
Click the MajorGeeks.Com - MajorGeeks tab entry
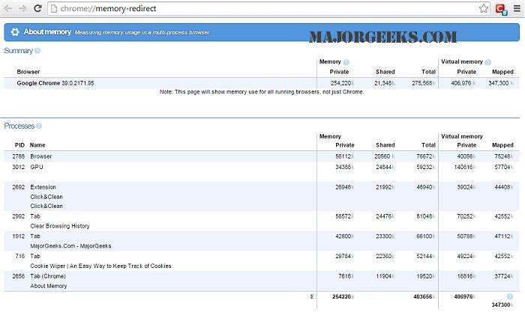click(70, 246)
